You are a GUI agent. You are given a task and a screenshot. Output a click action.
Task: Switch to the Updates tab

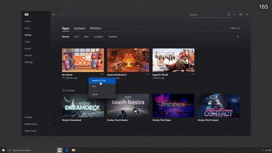(x=79, y=28)
